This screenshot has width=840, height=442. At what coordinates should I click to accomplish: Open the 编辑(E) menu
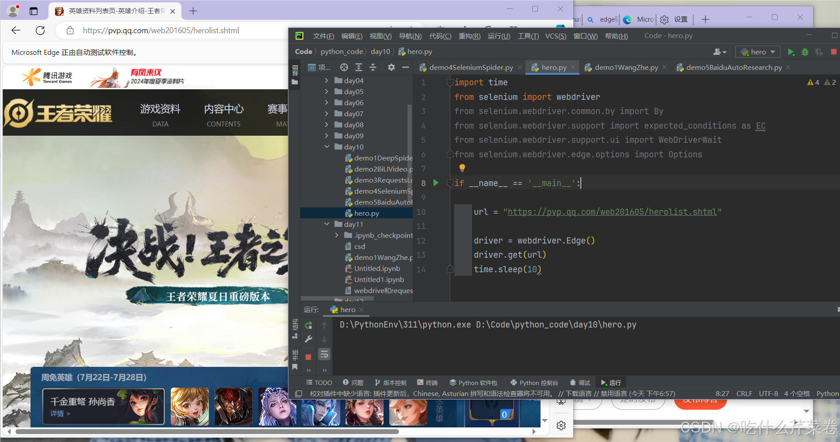352,36
